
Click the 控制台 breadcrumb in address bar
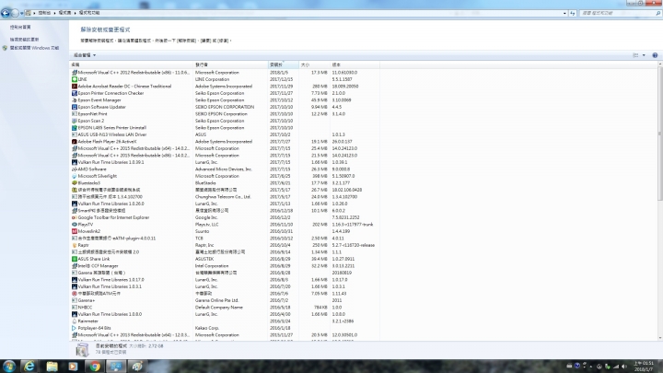click(x=44, y=13)
